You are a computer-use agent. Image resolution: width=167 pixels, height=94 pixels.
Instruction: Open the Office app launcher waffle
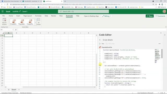(2, 11)
